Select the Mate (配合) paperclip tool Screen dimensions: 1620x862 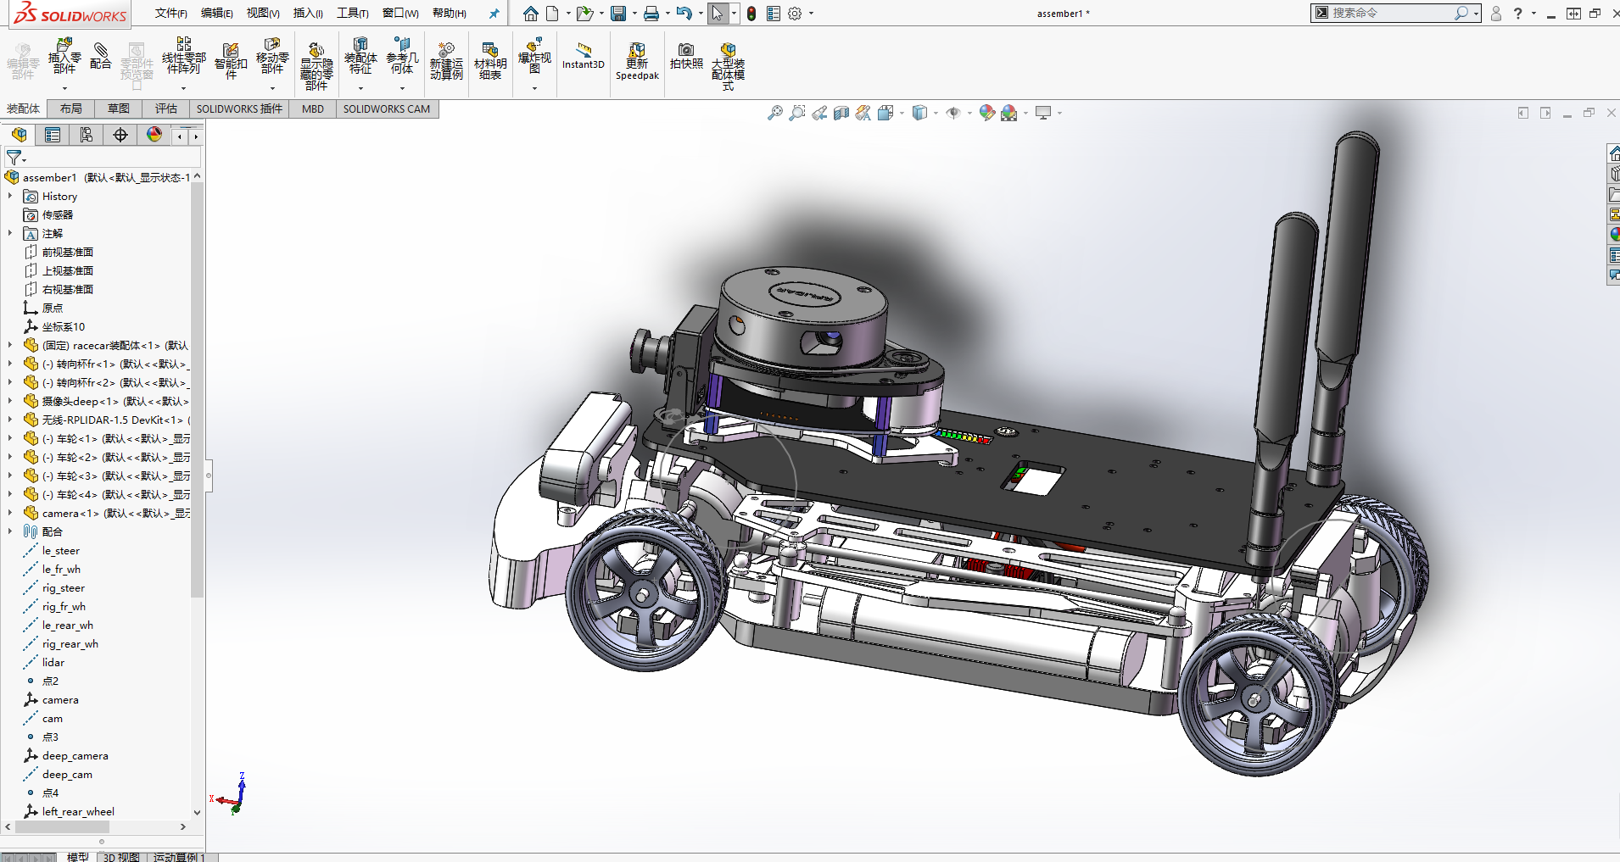coord(100,56)
